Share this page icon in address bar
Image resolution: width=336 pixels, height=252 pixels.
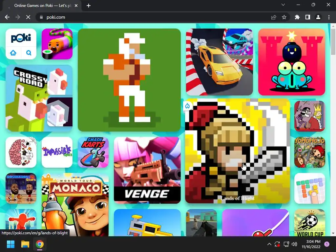pyautogui.click(x=274, y=17)
